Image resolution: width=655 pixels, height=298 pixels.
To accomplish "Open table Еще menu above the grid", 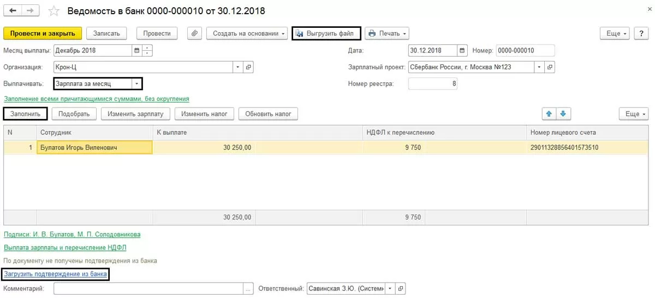I will coord(634,114).
